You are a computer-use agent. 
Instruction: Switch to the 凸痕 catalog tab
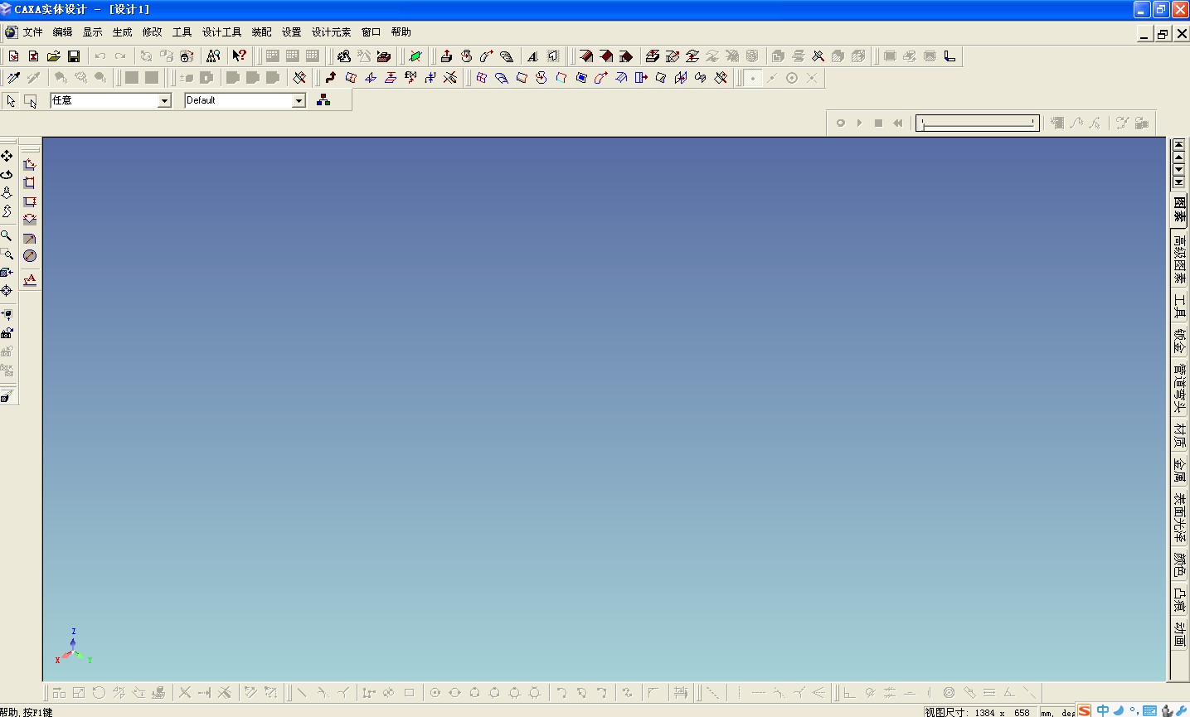1179,599
